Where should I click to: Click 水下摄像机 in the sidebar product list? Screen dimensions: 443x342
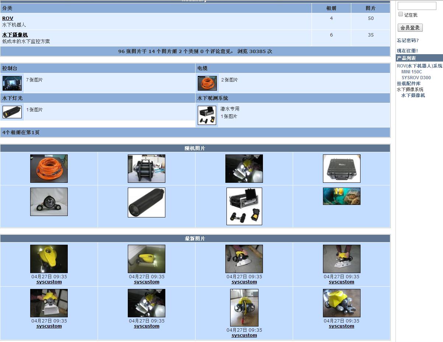coord(413,95)
